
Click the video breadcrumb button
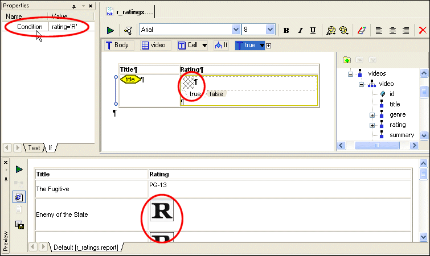154,46
